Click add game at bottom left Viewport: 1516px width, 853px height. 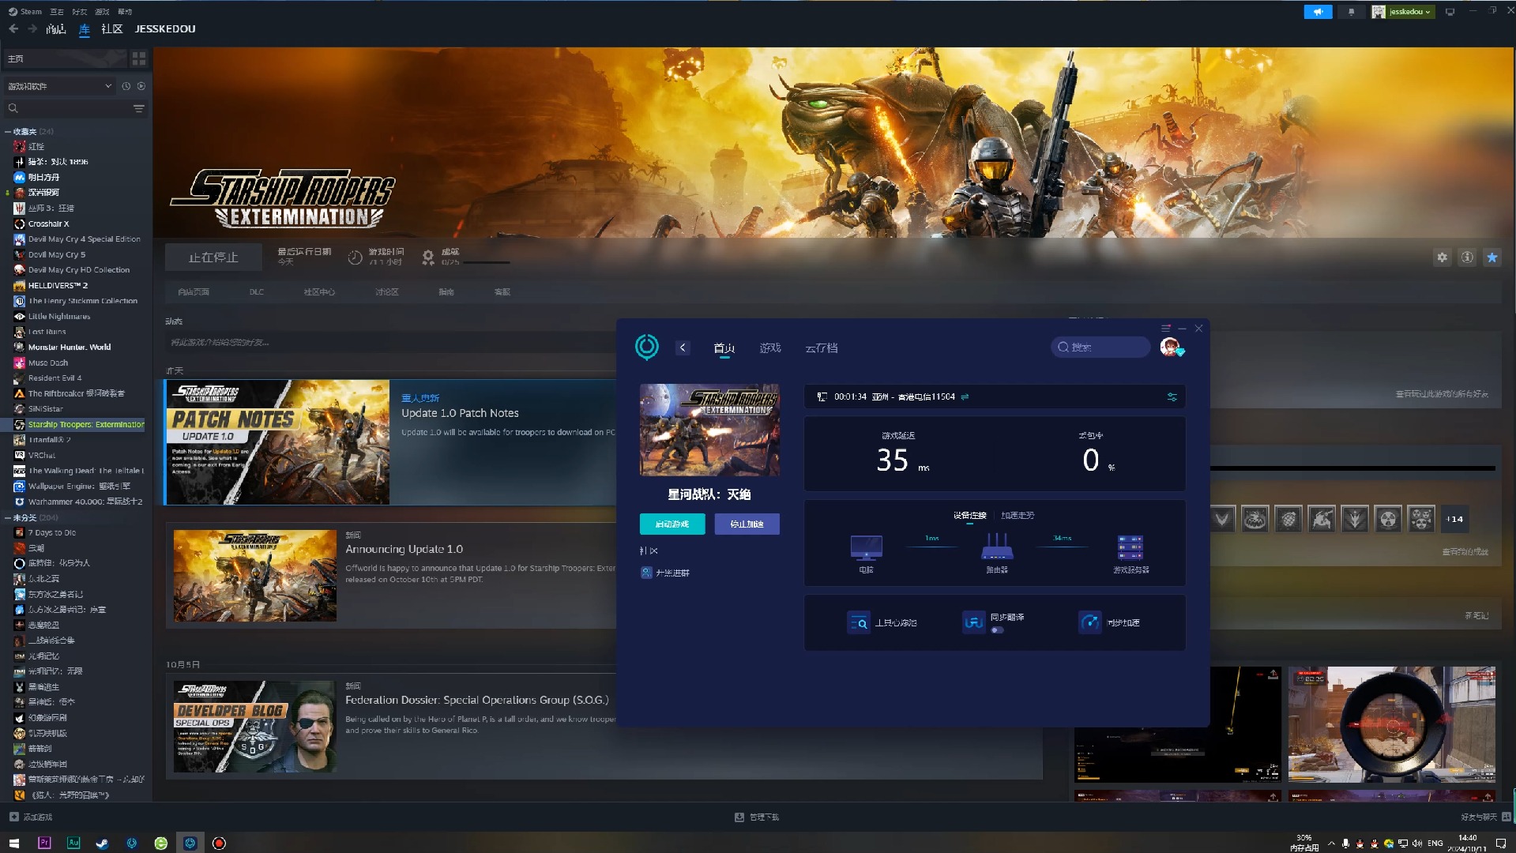click(x=31, y=817)
